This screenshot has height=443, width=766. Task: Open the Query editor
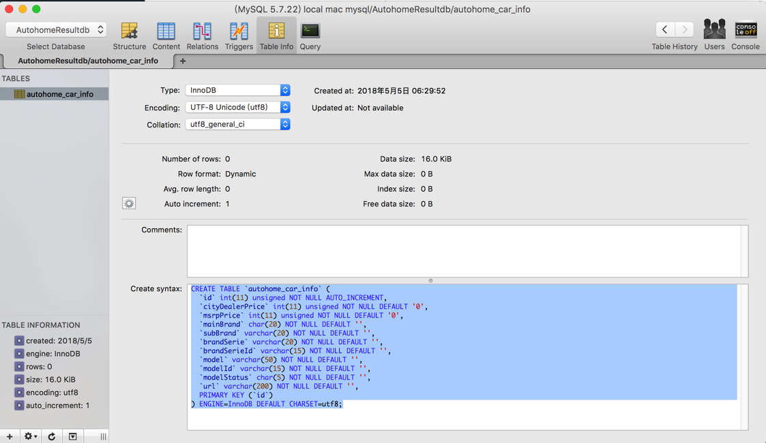(310, 35)
